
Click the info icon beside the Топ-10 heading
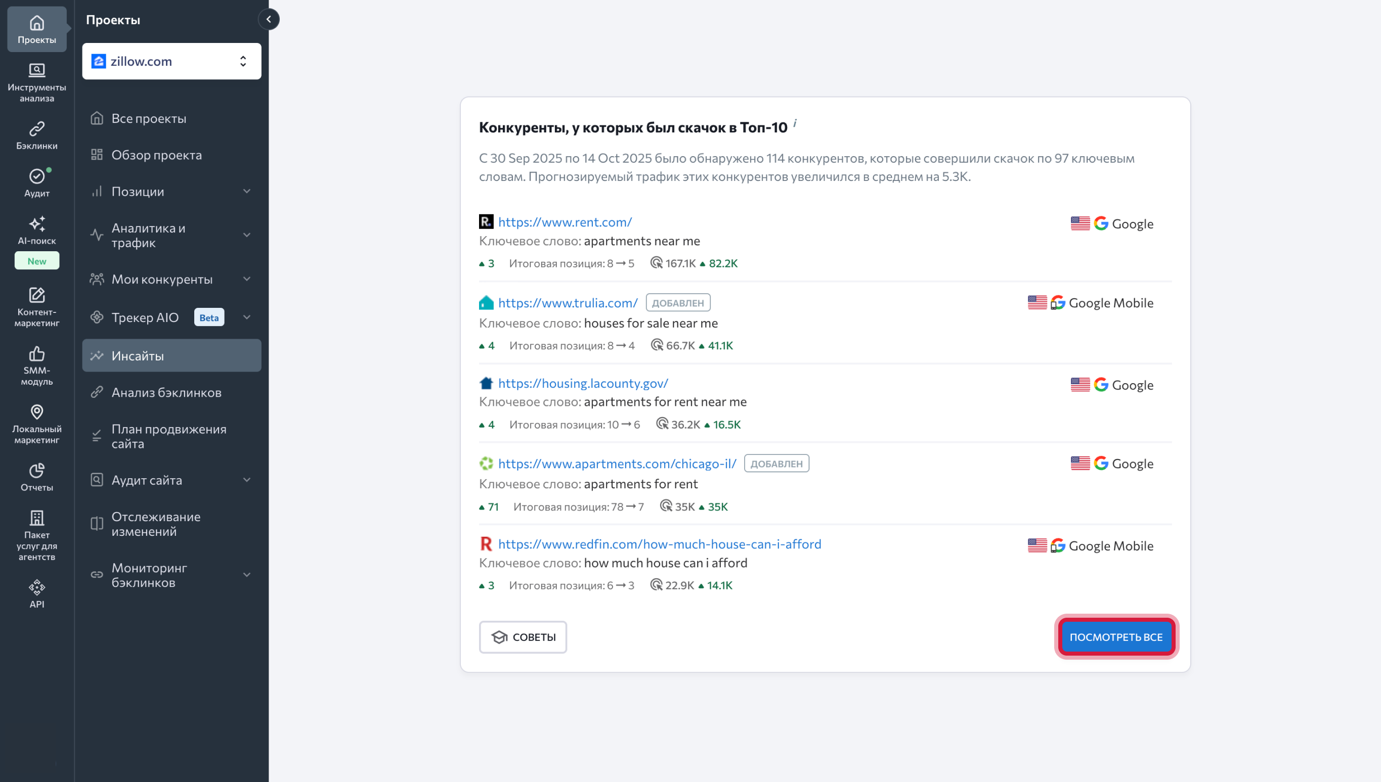(795, 123)
